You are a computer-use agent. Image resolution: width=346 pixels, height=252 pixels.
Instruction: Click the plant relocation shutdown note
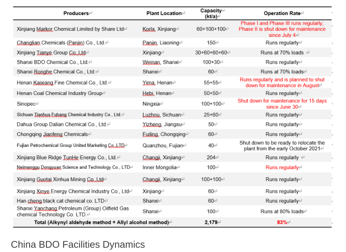click(282, 146)
